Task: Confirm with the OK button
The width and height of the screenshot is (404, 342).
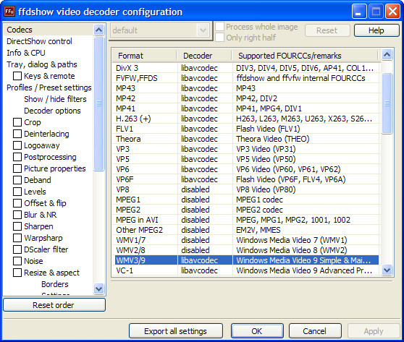Action: (x=257, y=331)
